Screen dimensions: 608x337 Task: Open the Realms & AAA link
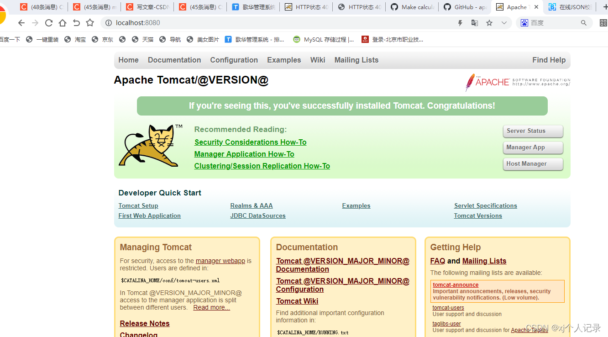tap(252, 205)
